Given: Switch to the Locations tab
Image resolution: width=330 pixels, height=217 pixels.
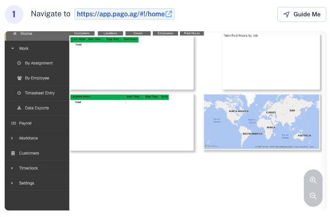Looking at the screenshot, I should pos(110,34).
